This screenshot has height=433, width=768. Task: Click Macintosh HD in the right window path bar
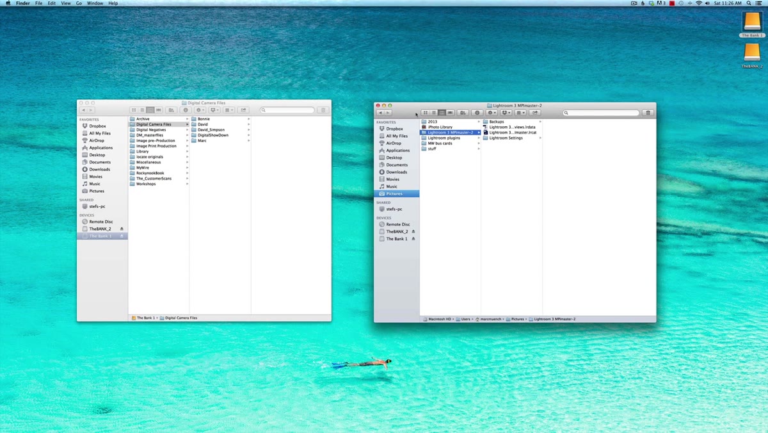pyautogui.click(x=437, y=318)
